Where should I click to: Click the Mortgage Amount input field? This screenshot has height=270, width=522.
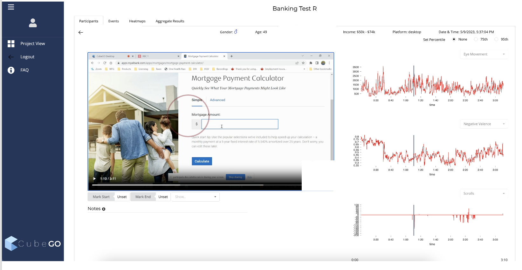click(x=240, y=124)
